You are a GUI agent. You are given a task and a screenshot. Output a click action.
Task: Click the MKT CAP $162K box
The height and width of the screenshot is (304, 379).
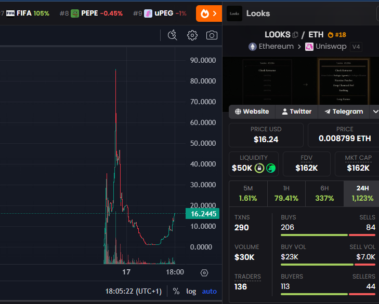coord(358,164)
